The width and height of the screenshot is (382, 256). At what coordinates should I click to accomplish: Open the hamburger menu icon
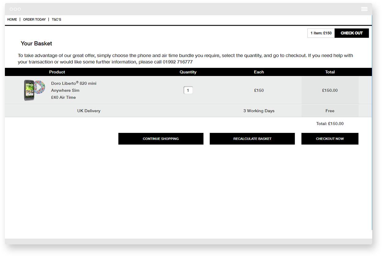pos(364,9)
